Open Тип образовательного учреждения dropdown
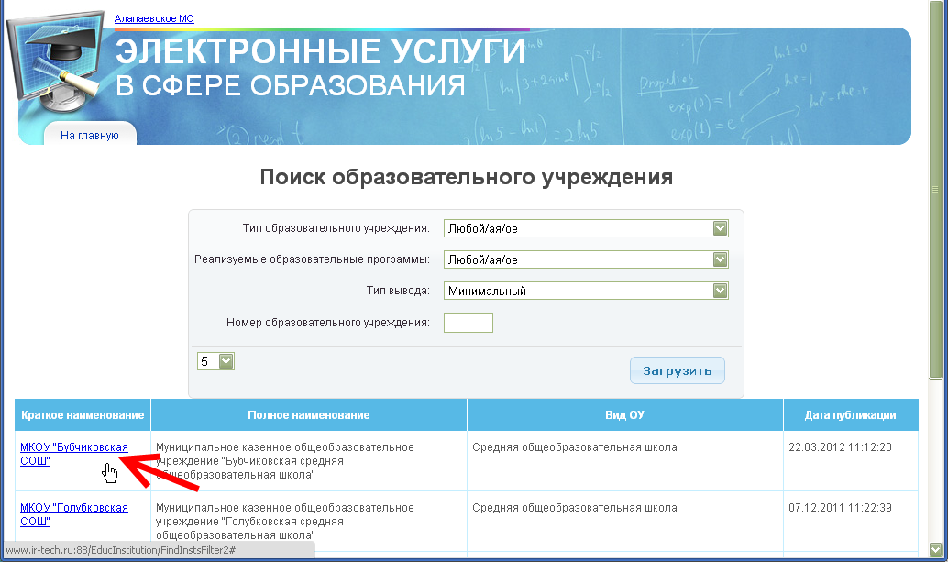948x562 pixels. (x=586, y=228)
